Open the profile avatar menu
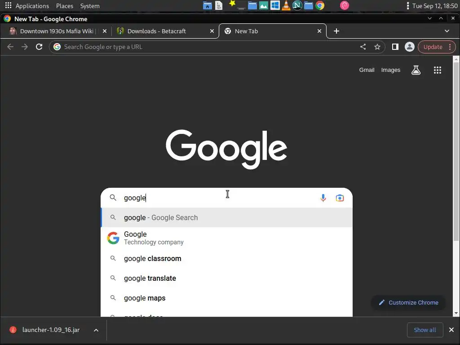 (410, 47)
